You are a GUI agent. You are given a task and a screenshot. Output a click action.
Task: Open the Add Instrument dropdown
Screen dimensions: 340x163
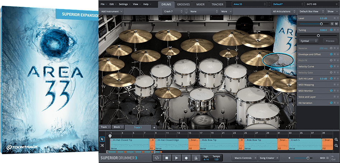(112, 11)
